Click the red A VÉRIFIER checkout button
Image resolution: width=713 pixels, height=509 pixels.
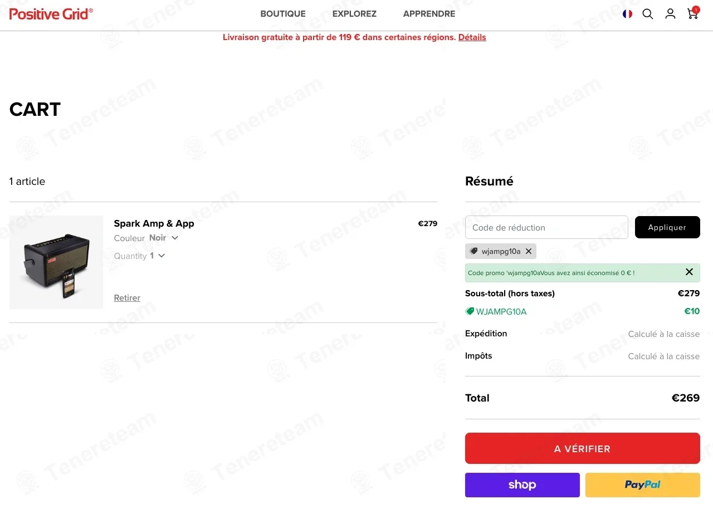pos(582,448)
